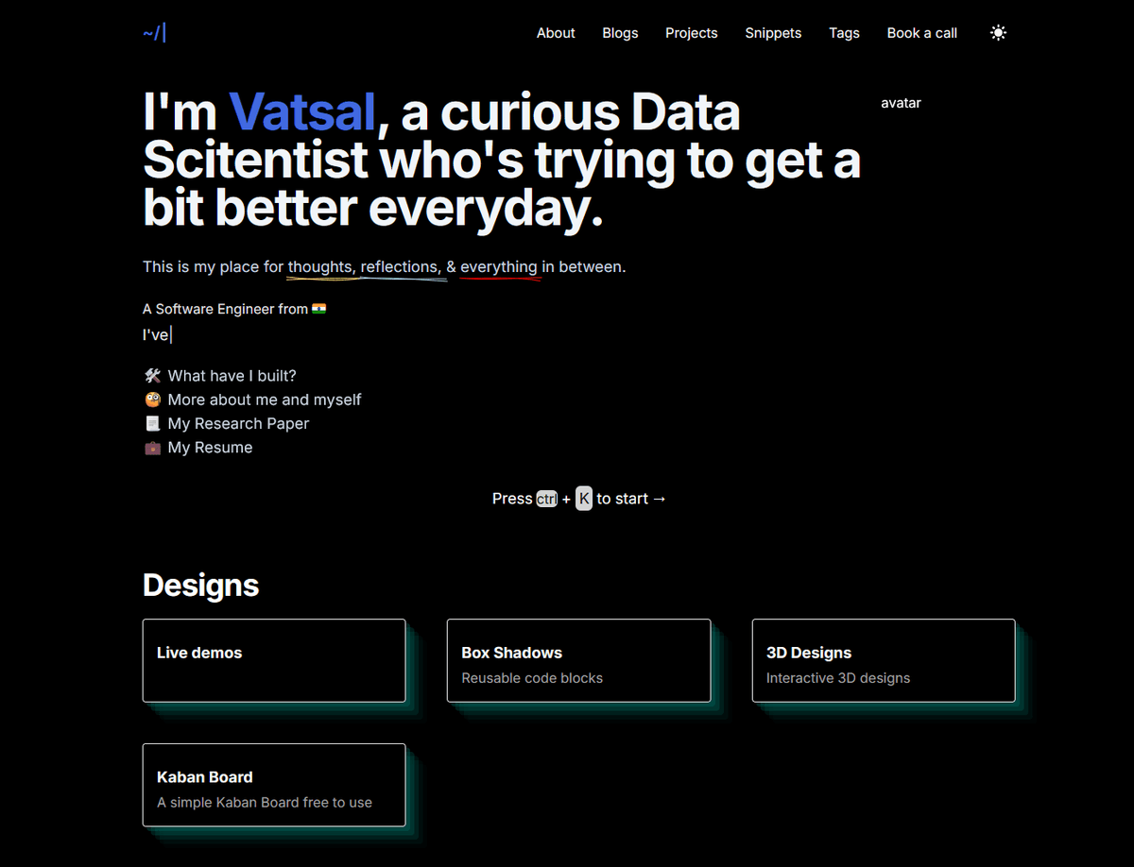The image size is (1134, 867).
Task: Open the Box Shadows card
Action: pyautogui.click(x=578, y=660)
